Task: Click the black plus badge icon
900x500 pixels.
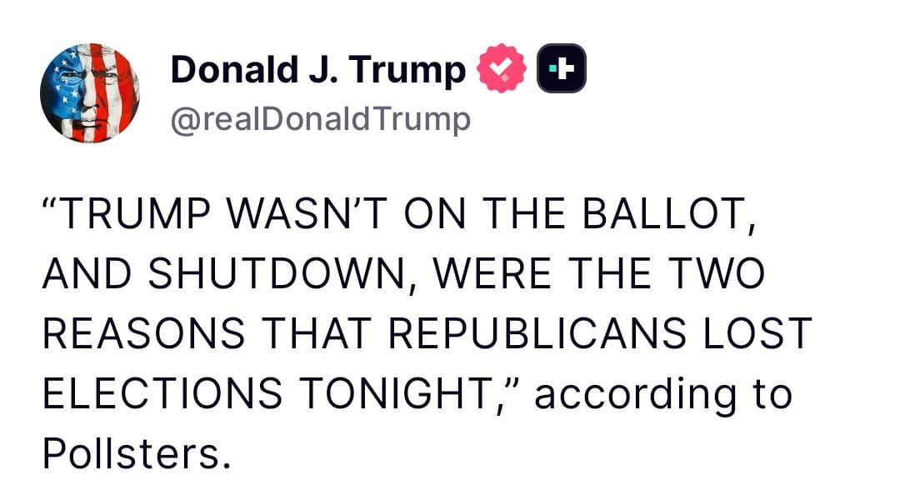Action: pos(561,70)
